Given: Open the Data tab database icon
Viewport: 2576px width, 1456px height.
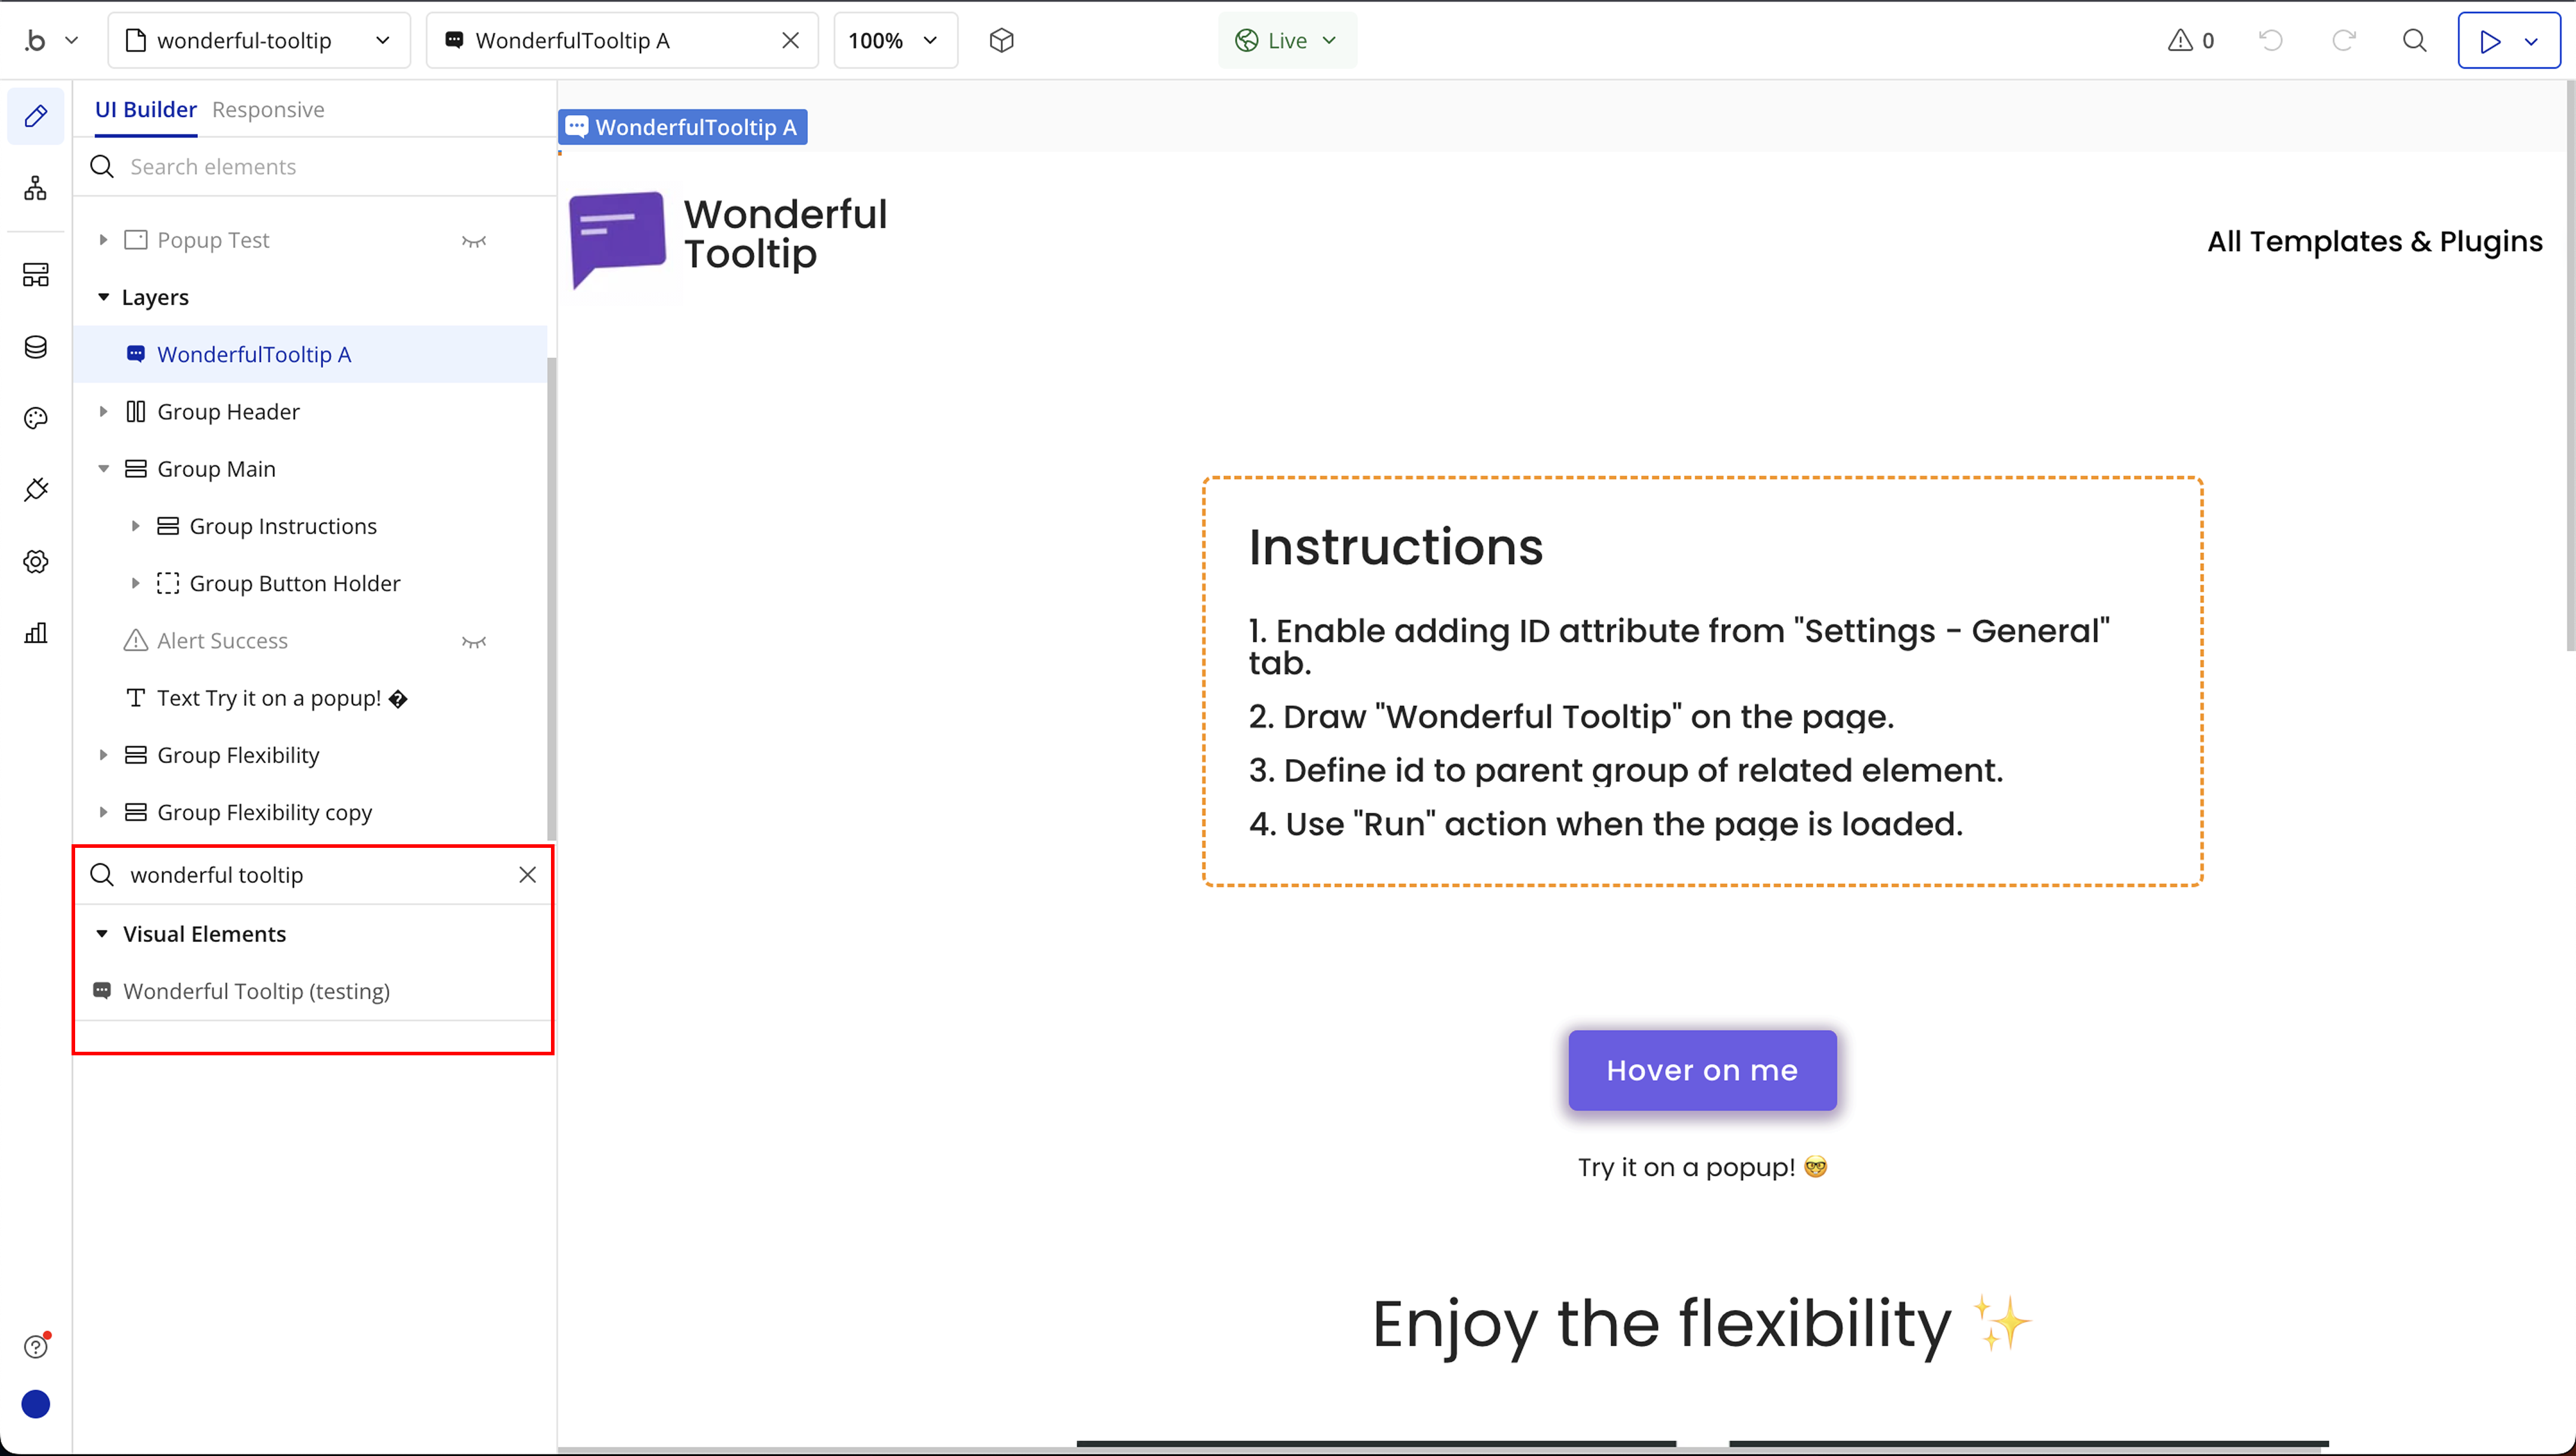Looking at the screenshot, I should [36, 347].
